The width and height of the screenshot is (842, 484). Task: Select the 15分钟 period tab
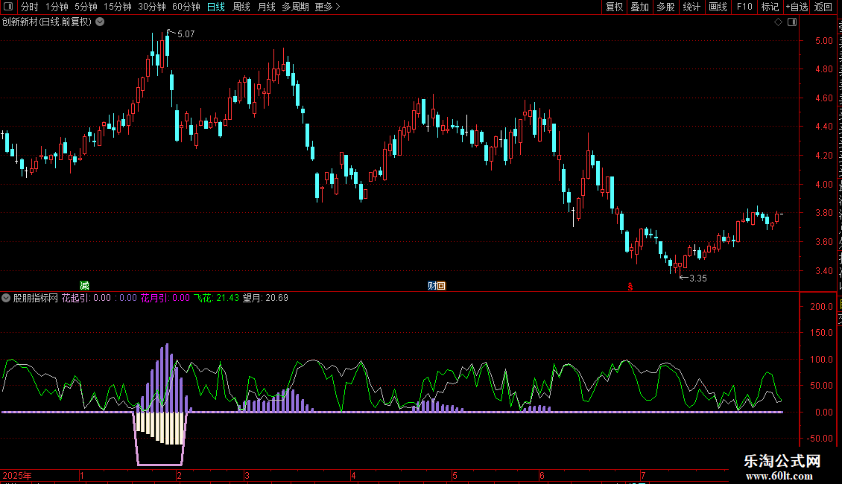118,7
